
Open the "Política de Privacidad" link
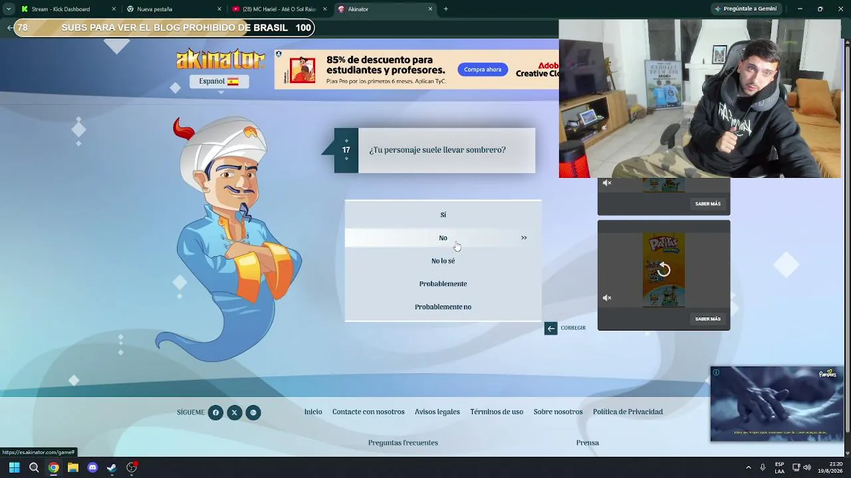pos(628,412)
